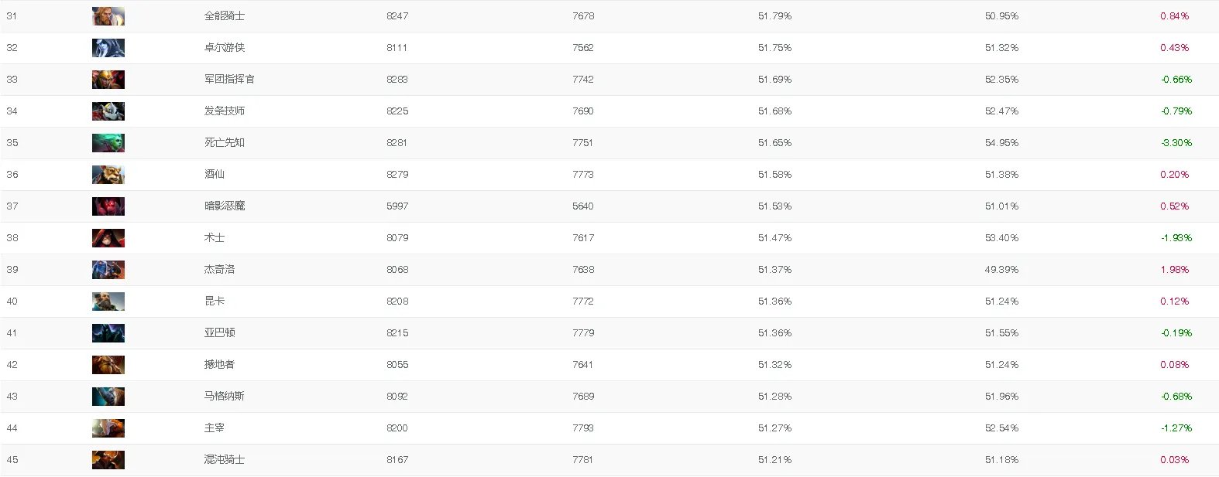Click the 暗影恶魔 hero portrait icon
Image resolution: width=1219 pixels, height=477 pixels.
108,206
